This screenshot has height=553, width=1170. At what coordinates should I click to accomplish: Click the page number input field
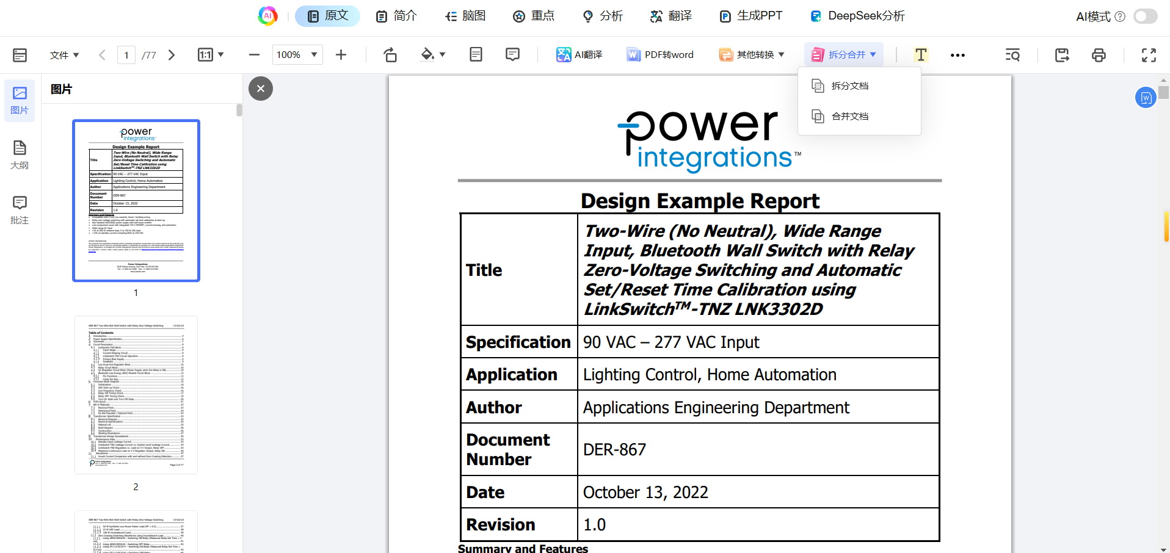pos(126,55)
